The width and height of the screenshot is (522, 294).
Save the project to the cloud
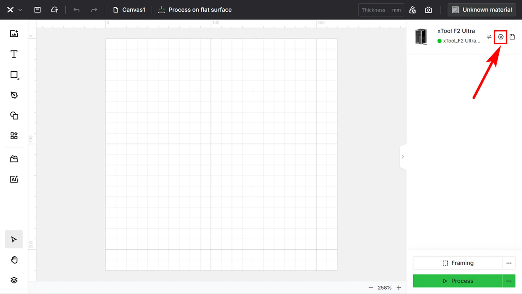pyautogui.click(x=54, y=10)
